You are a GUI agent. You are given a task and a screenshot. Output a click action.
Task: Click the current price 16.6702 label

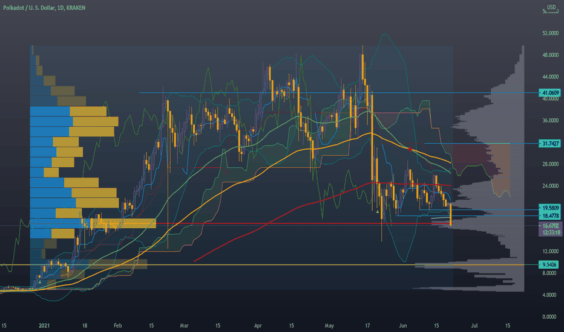550,226
